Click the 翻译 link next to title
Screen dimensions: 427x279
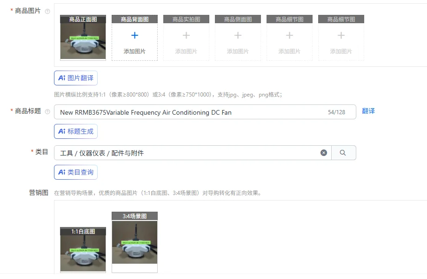click(368, 111)
